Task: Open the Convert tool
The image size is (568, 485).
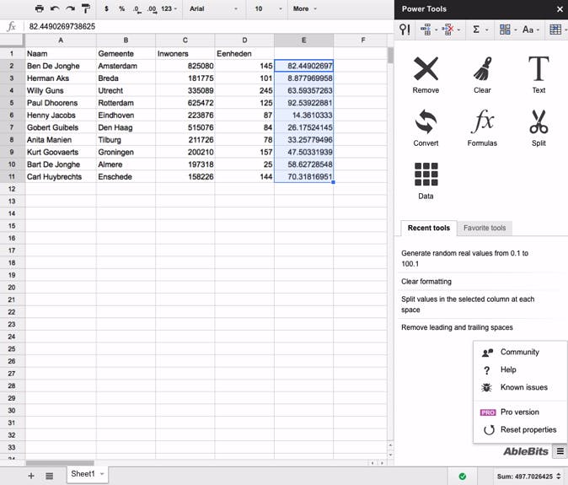Action: tap(426, 128)
